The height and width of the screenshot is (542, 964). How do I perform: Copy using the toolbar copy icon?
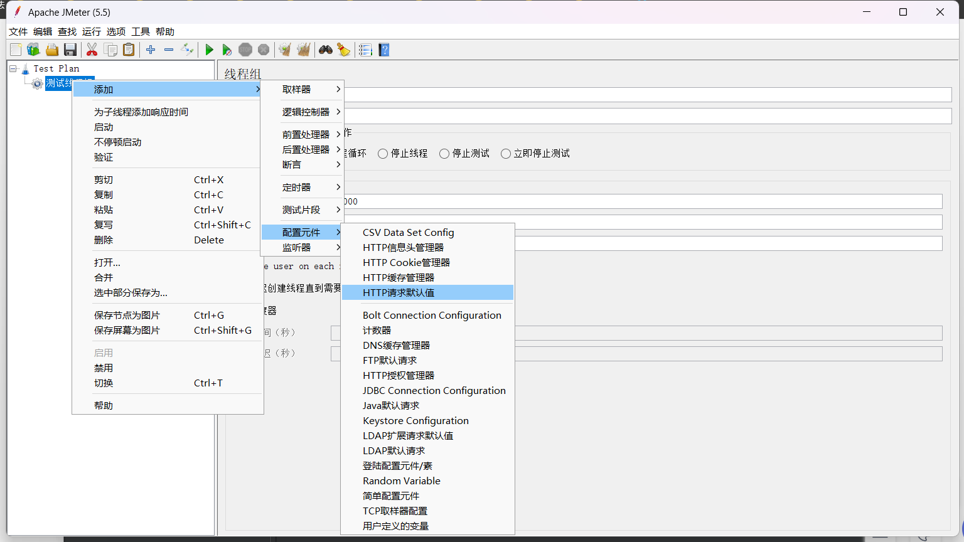pyautogui.click(x=110, y=50)
